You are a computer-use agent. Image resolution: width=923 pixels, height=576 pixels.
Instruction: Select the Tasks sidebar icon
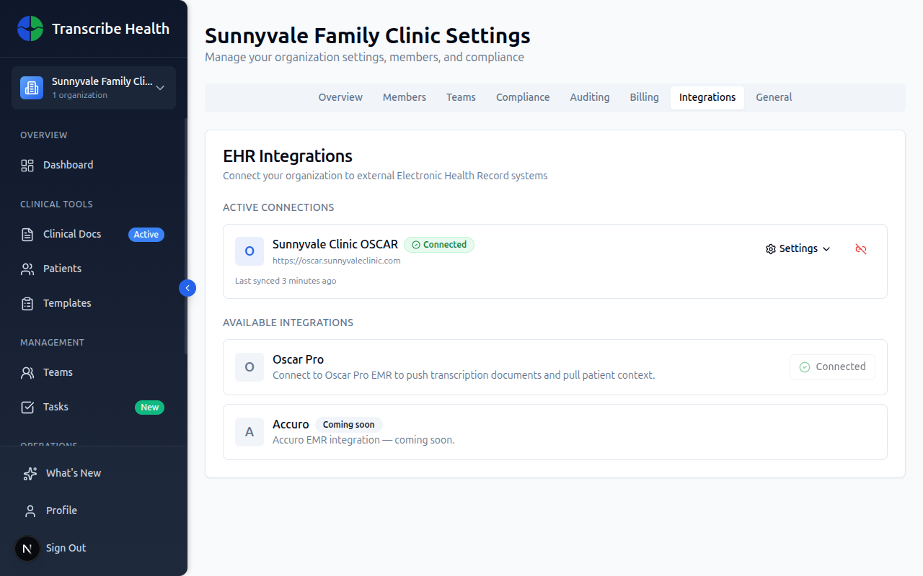27,406
